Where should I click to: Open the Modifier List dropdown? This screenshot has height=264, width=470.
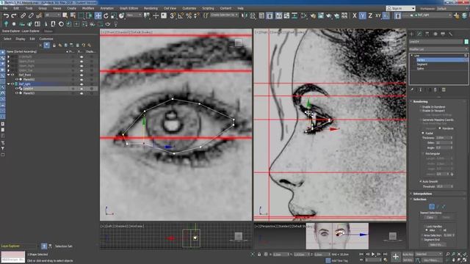click(x=438, y=49)
